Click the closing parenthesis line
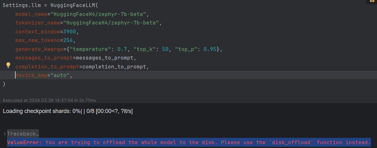This screenshot has width=377, height=148. pos(4,84)
